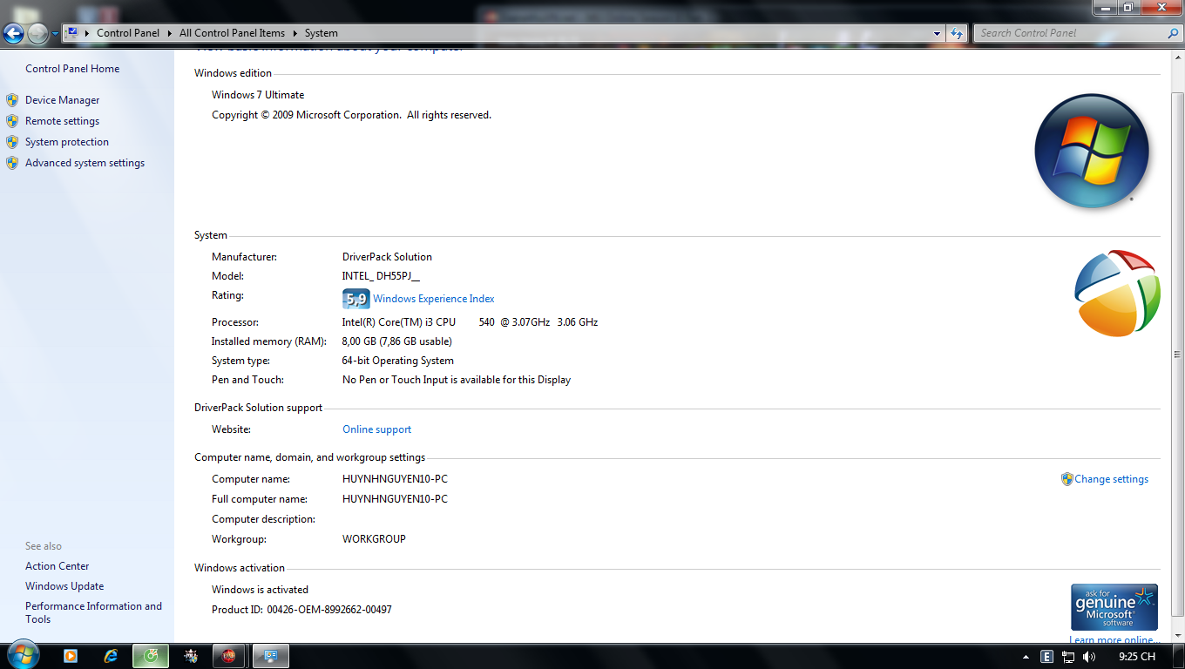Open Internet Explorer from the taskbar

(x=111, y=656)
